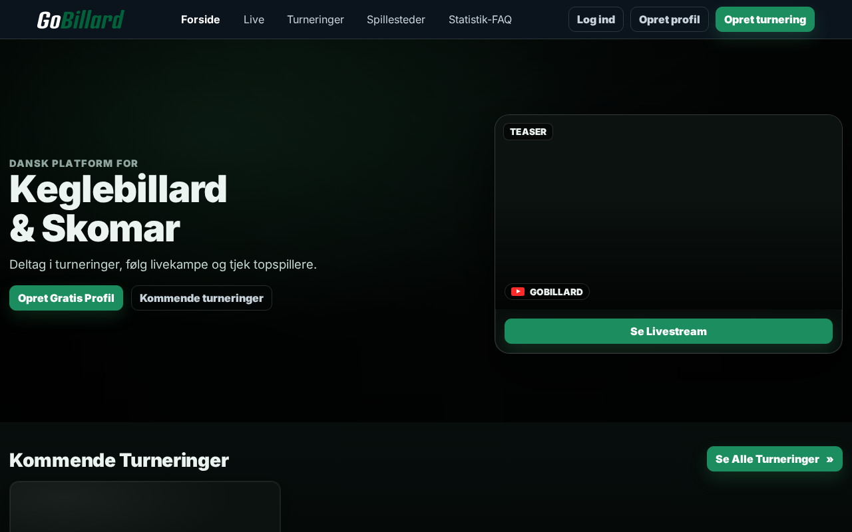This screenshot has height=532, width=852.
Task: Open Kommende turneringer button in hero
Action: point(202,298)
